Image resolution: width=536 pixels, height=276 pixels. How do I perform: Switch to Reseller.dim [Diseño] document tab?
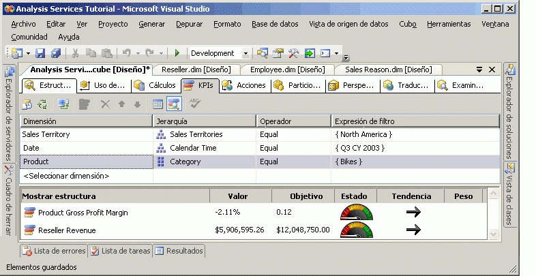[196, 70]
